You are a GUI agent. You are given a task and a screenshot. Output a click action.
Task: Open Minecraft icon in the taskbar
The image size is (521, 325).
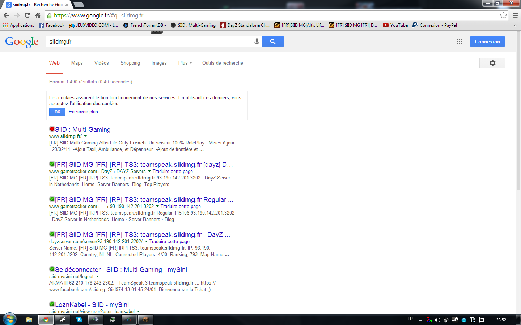tap(146, 320)
